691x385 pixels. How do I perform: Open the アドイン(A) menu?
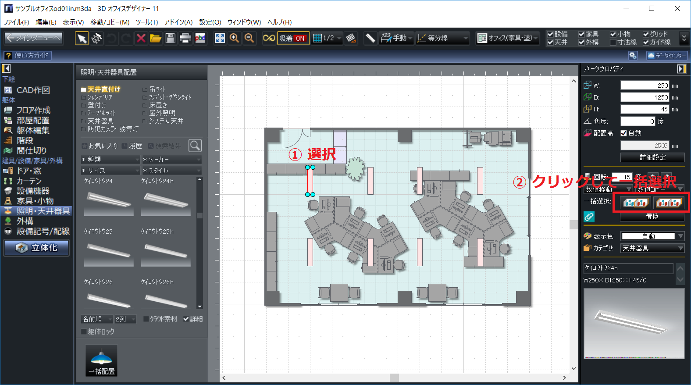pyautogui.click(x=178, y=22)
